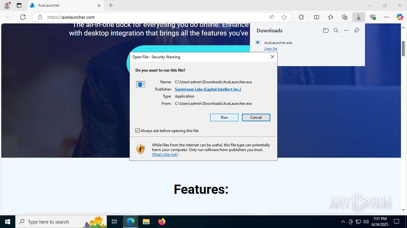This screenshot has height=228, width=407.
Task: Click the browser back arrow
Action: (9, 17)
